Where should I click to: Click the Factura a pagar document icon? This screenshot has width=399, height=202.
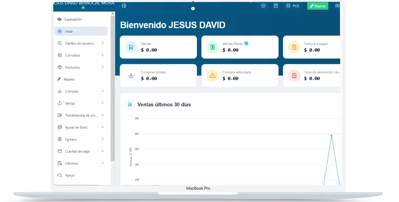(x=294, y=47)
